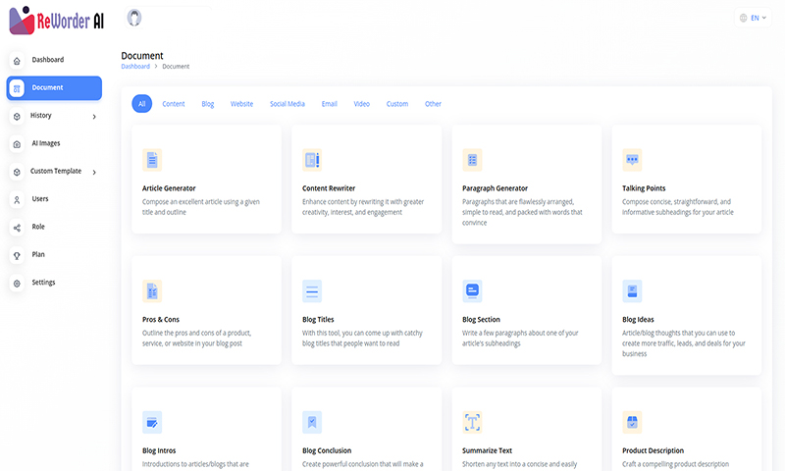Click the globe icon beside EN
Image resolution: width=785 pixels, height=471 pixels.
(x=744, y=18)
